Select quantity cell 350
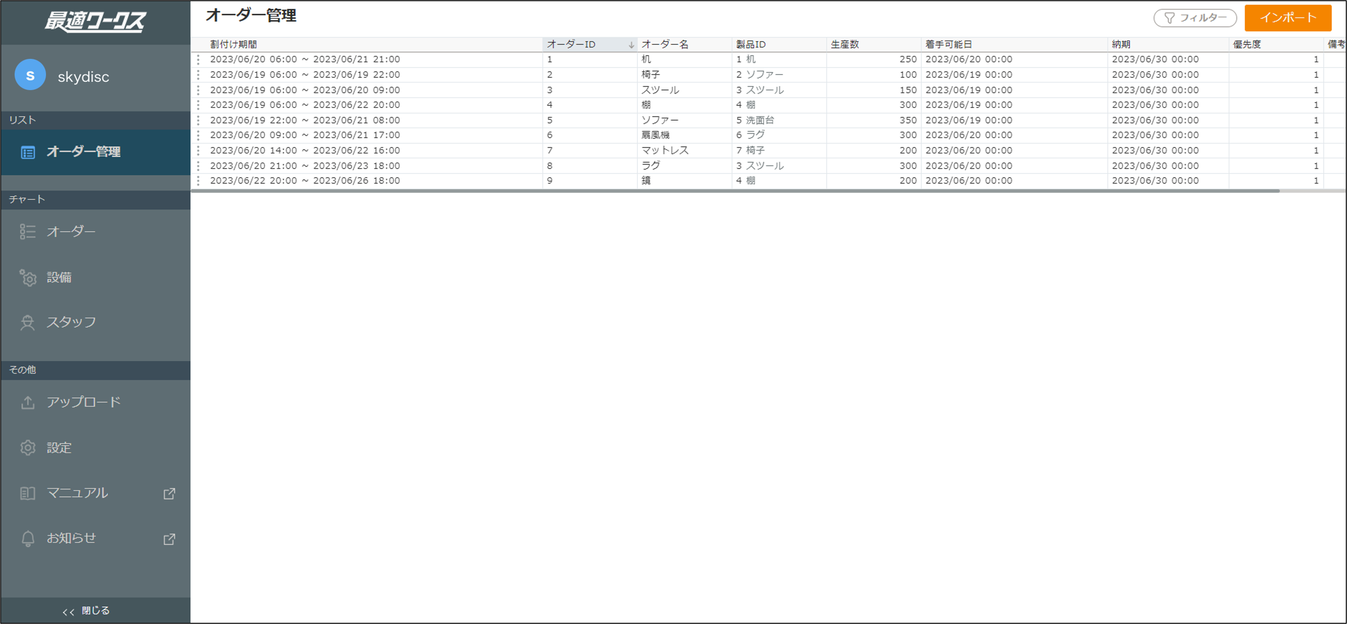 (873, 120)
